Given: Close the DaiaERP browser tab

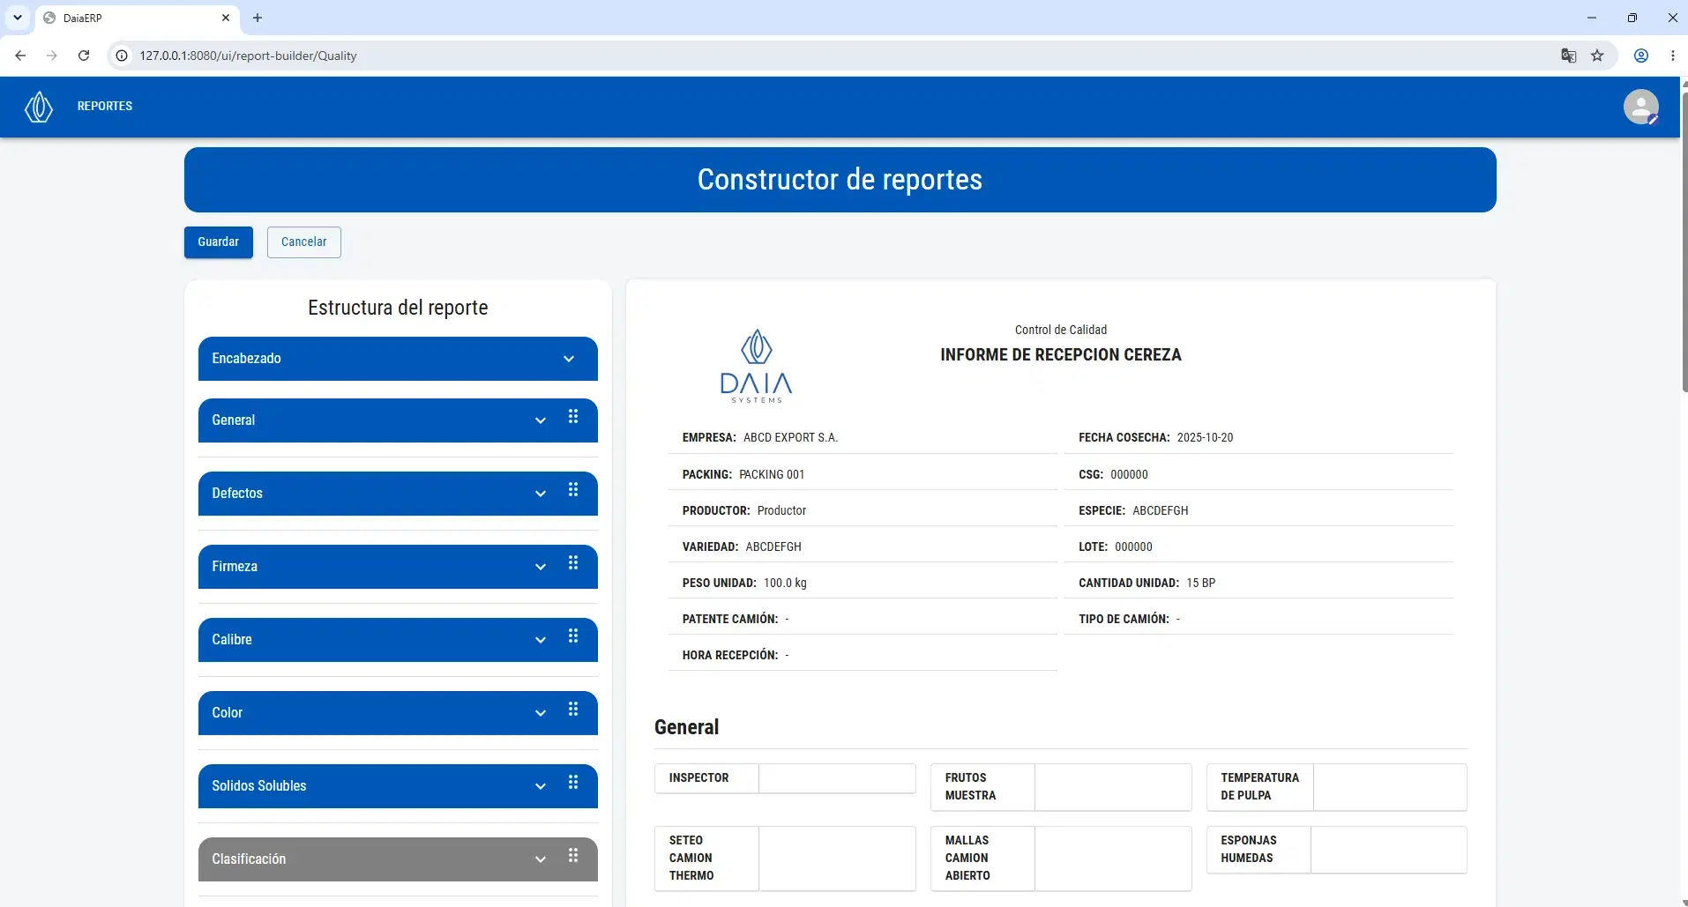Looking at the screenshot, I should coord(226,18).
